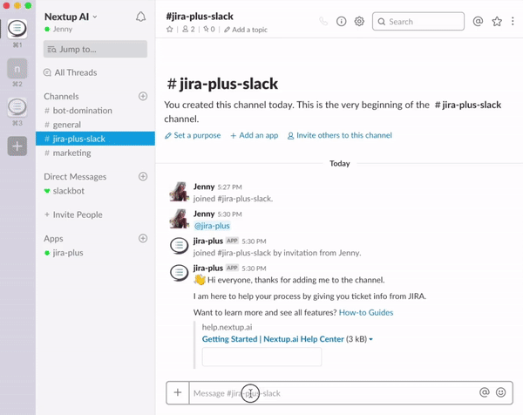
Task: Add a channel with plus icon
Action: 143,96
